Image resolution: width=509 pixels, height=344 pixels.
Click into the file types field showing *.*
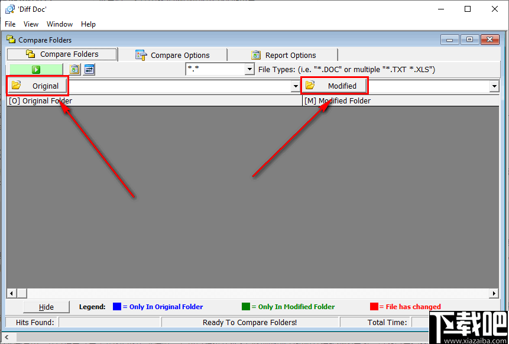point(215,69)
